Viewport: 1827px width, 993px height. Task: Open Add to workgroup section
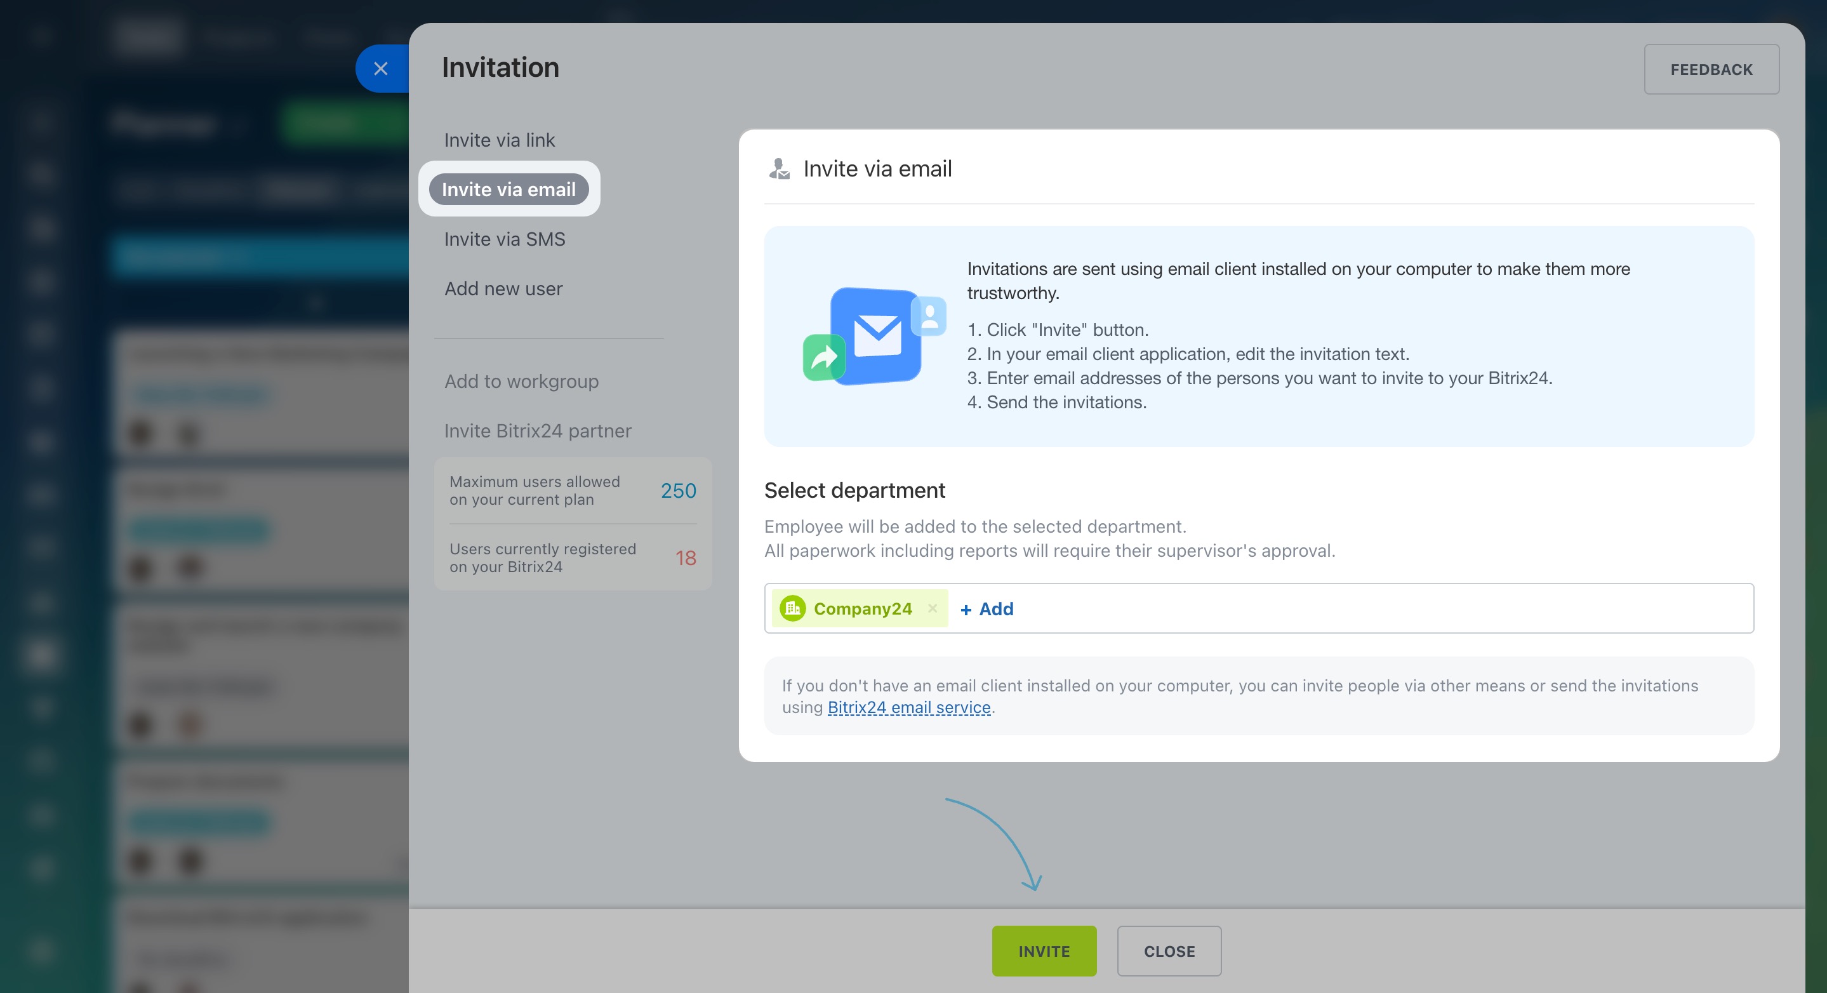521,382
